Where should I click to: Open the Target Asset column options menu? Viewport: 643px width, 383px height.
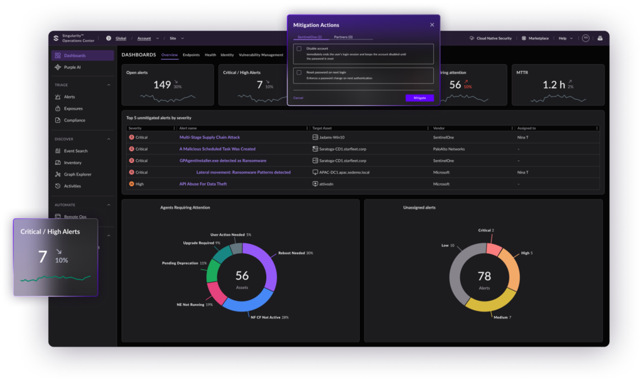coord(428,128)
